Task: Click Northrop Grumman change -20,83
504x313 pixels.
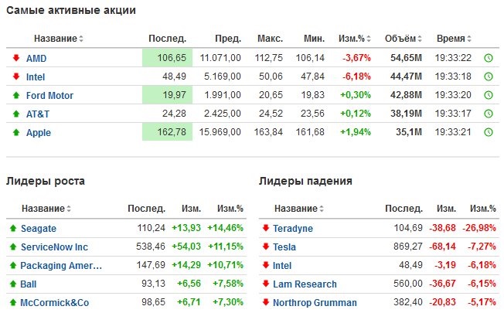Action: [442, 302]
